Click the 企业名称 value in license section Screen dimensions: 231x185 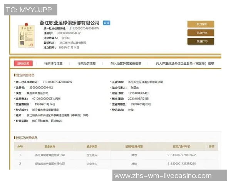(x=146, y=82)
